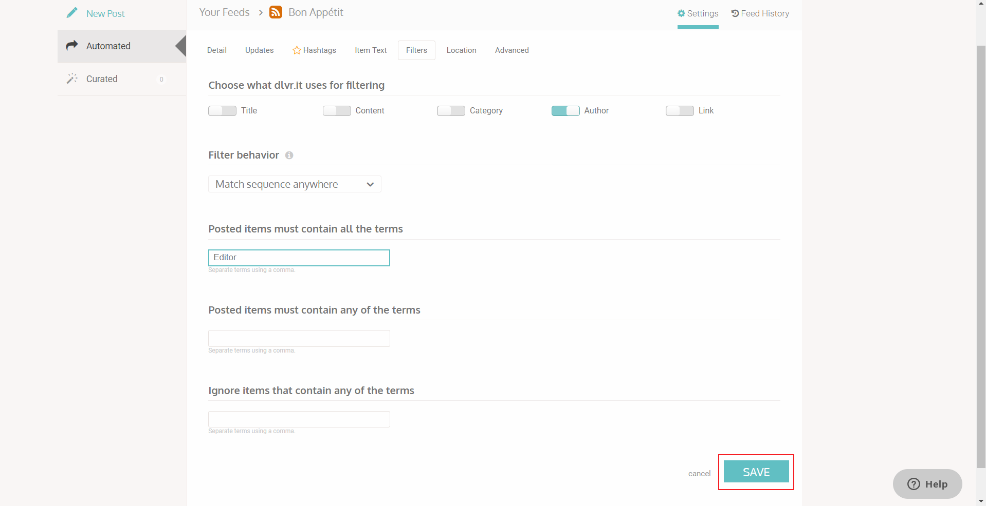Switch to the Hashtags tab
This screenshot has height=506, width=986.
coord(314,50)
